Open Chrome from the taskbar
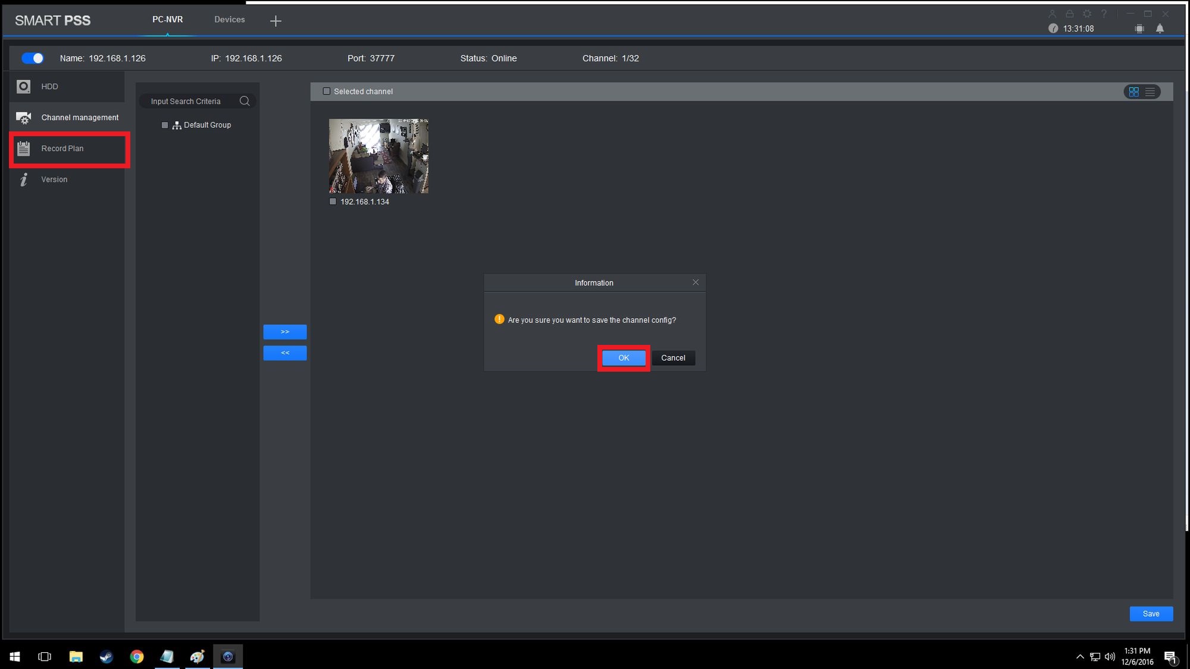Screen dimensions: 1190x669 137,657
